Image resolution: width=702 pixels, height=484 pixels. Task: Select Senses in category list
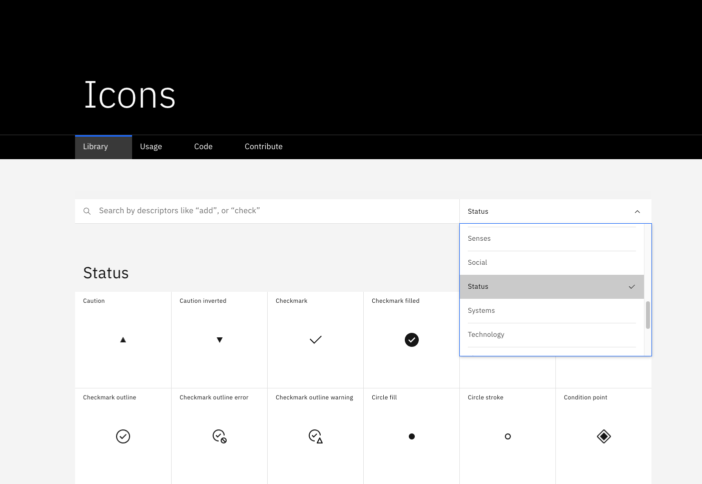551,239
